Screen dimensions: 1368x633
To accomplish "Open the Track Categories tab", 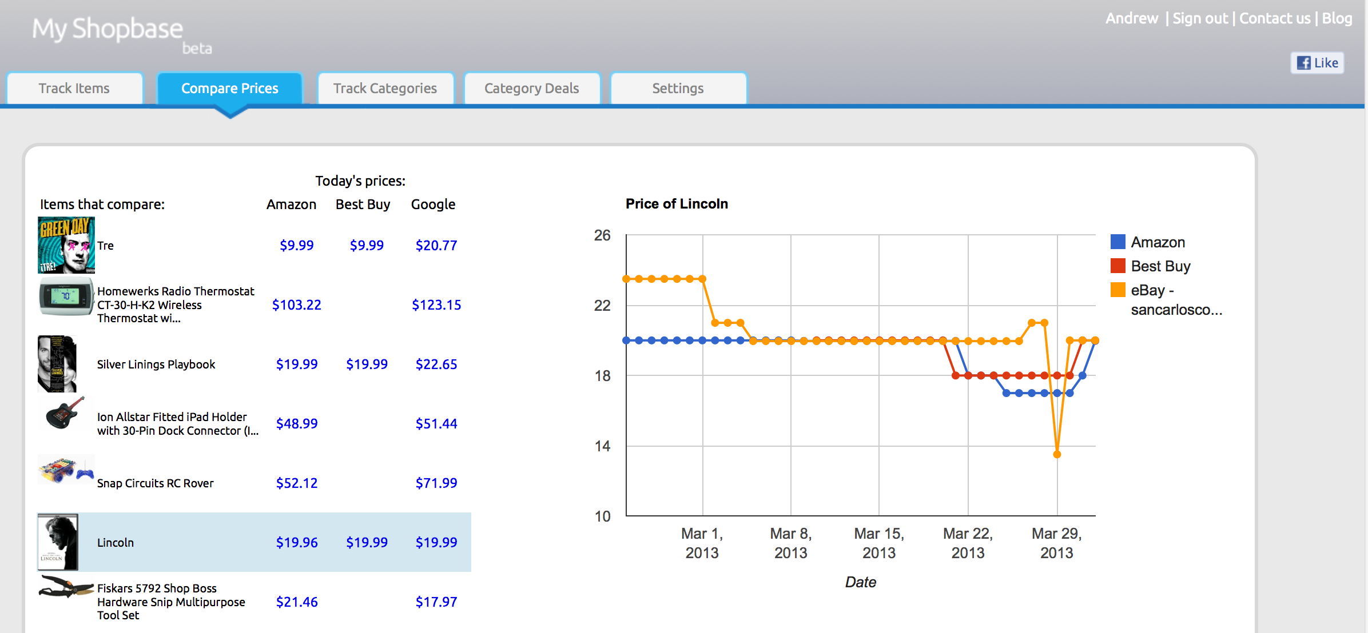I will [385, 89].
